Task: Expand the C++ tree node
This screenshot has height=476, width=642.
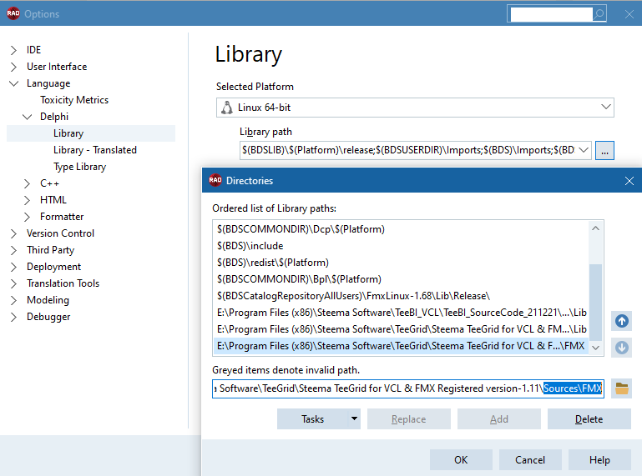Action: click(x=27, y=183)
